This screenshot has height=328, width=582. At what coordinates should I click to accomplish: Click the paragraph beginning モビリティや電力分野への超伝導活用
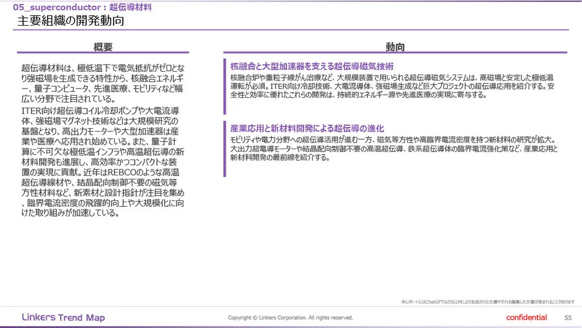394,149
